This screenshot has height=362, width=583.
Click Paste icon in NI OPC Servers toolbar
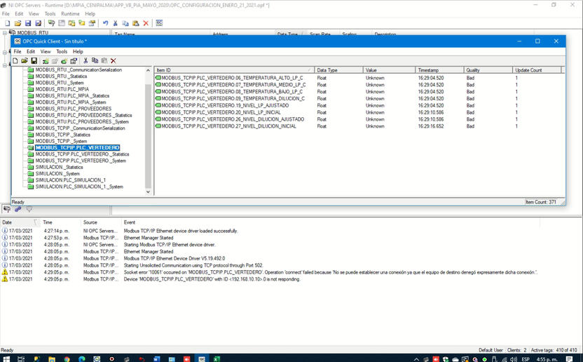pyautogui.click(x=136, y=23)
